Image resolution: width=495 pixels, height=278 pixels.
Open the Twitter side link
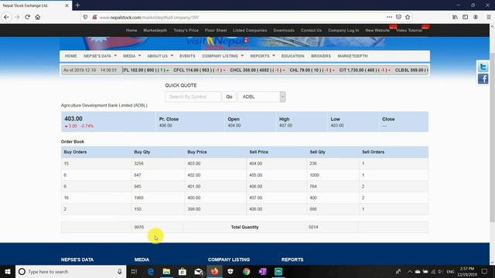point(483,67)
